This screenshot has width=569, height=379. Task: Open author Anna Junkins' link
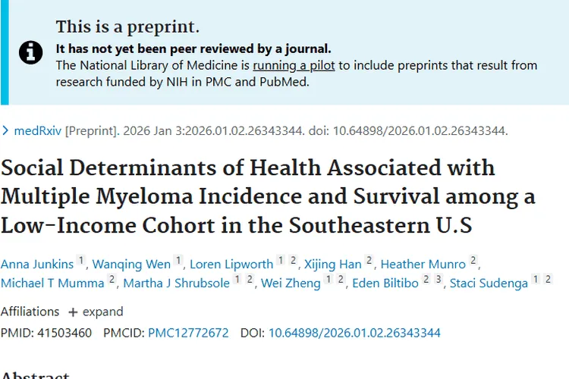pos(37,264)
